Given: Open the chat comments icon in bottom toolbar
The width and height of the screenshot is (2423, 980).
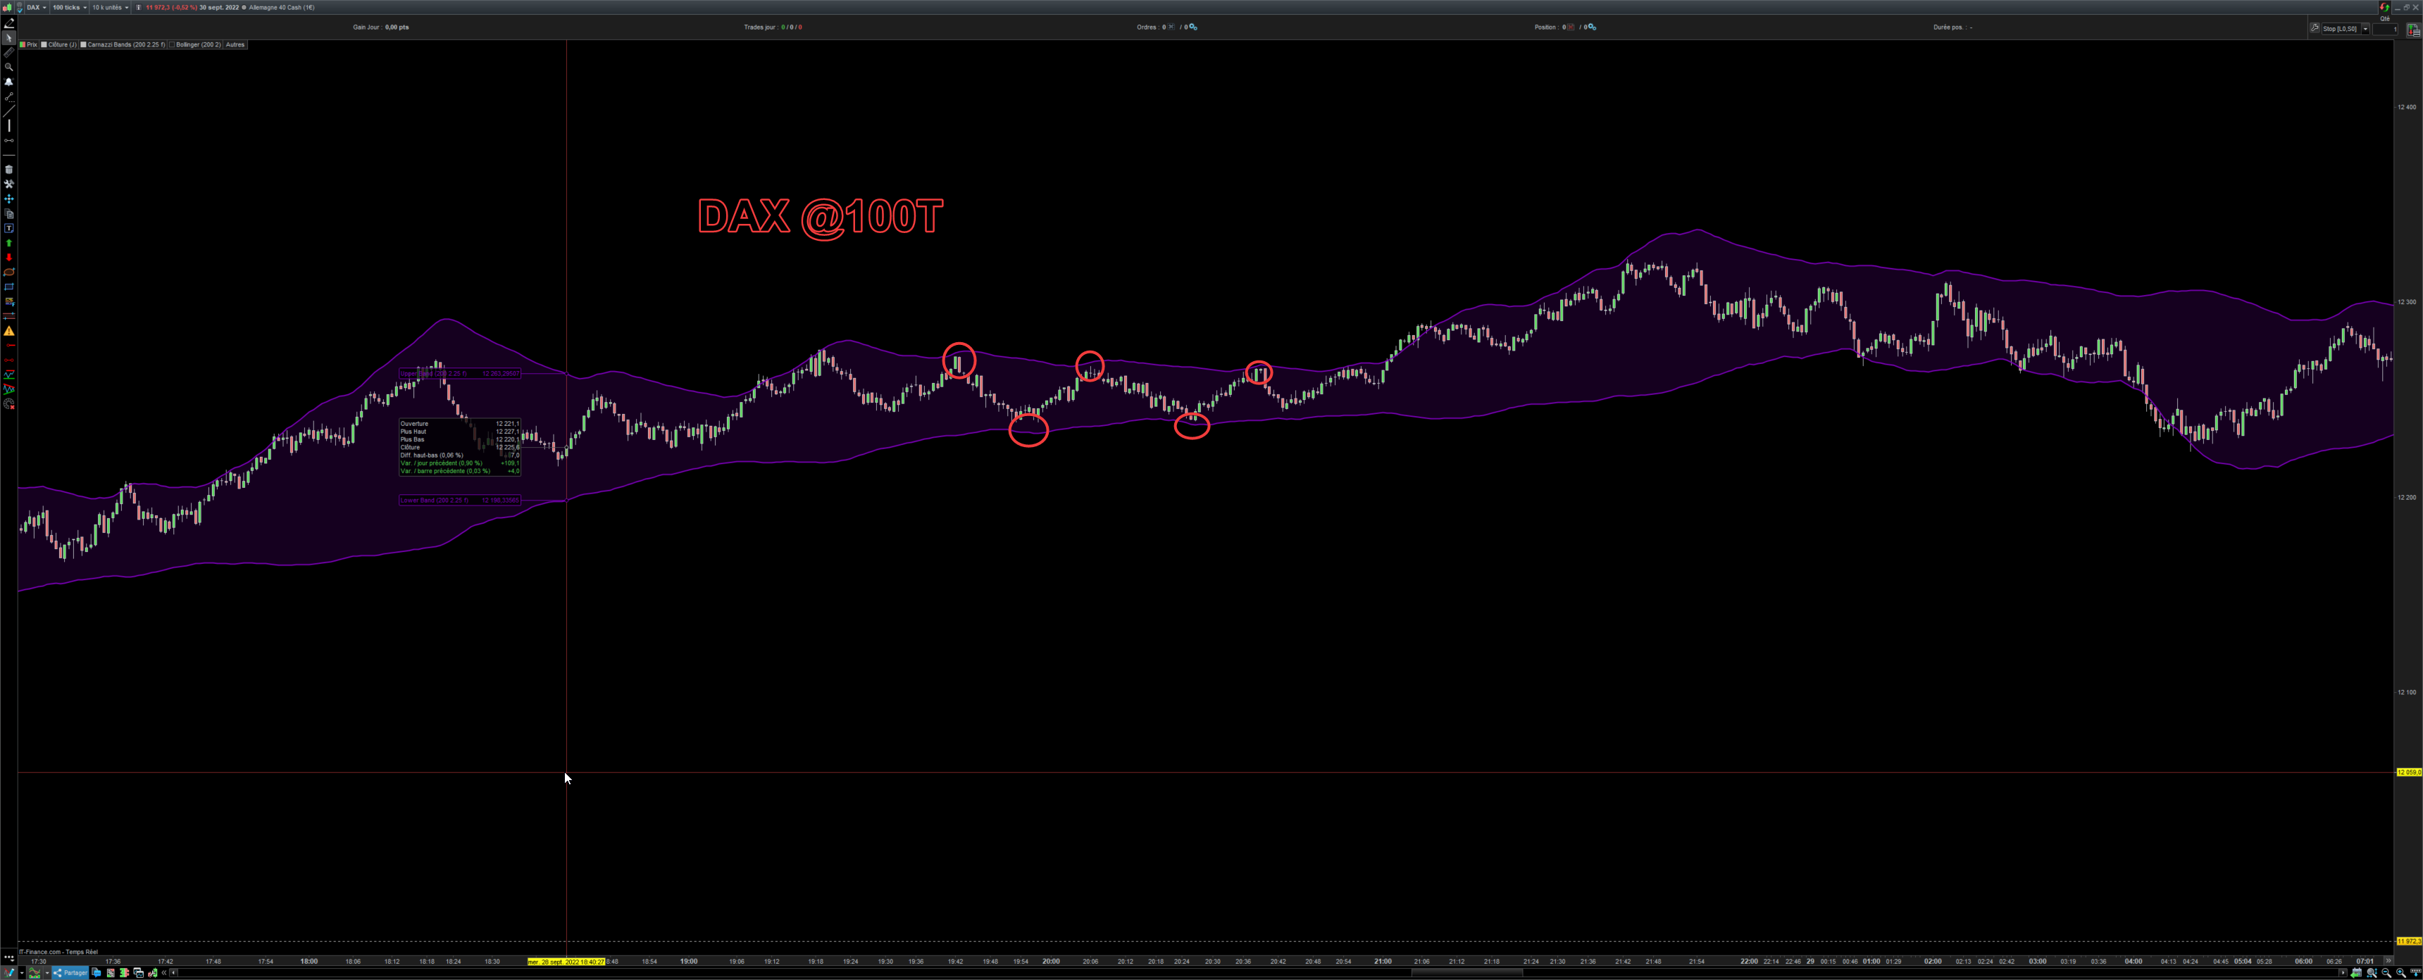Looking at the screenshot, I should tap(96, 972).
